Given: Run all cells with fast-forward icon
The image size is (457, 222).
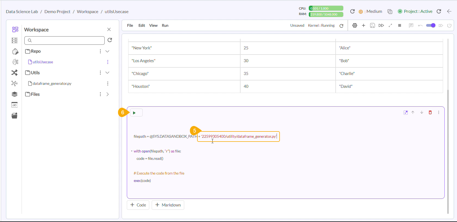Looking at the screenshot, I should tap(381, 25).
